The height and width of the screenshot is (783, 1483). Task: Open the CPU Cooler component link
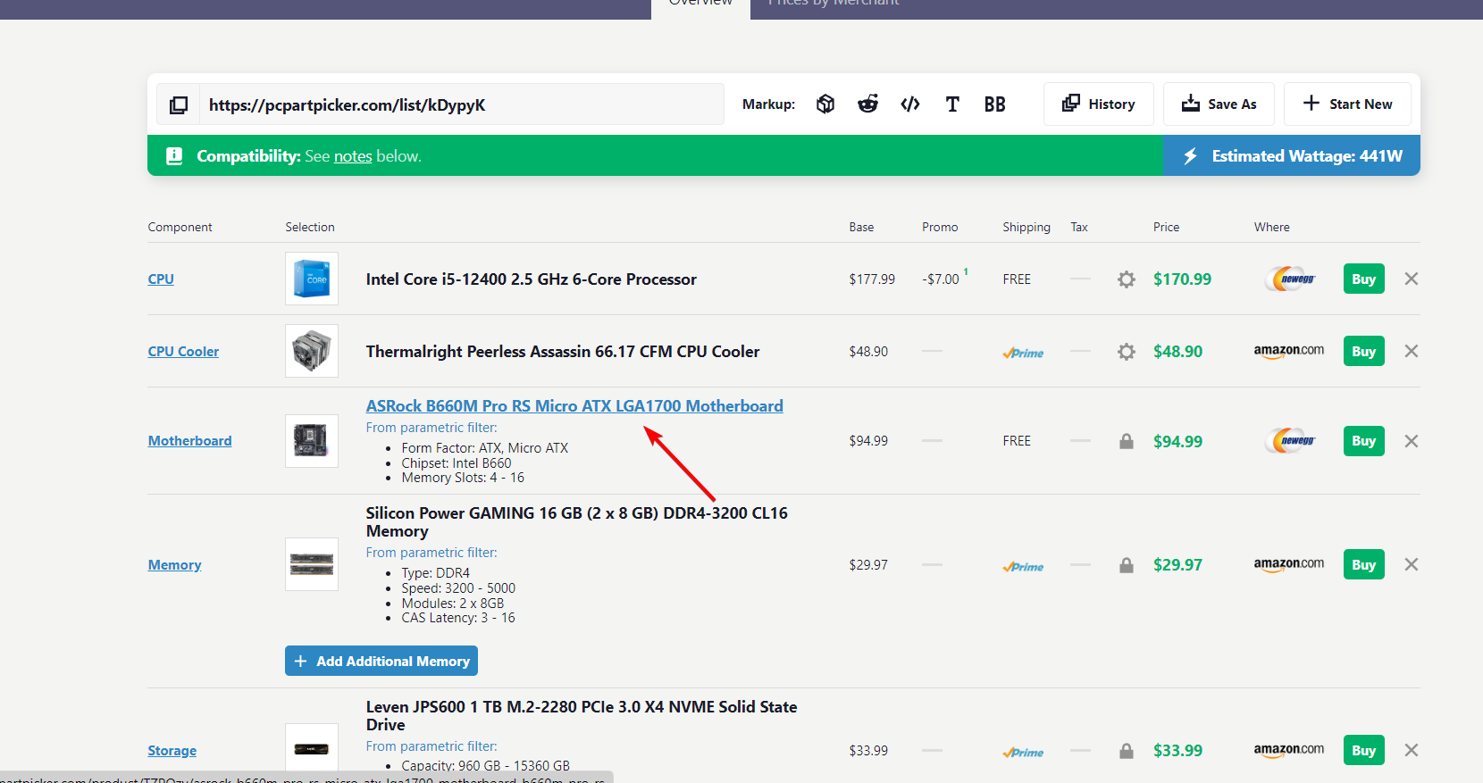point(183,351)
